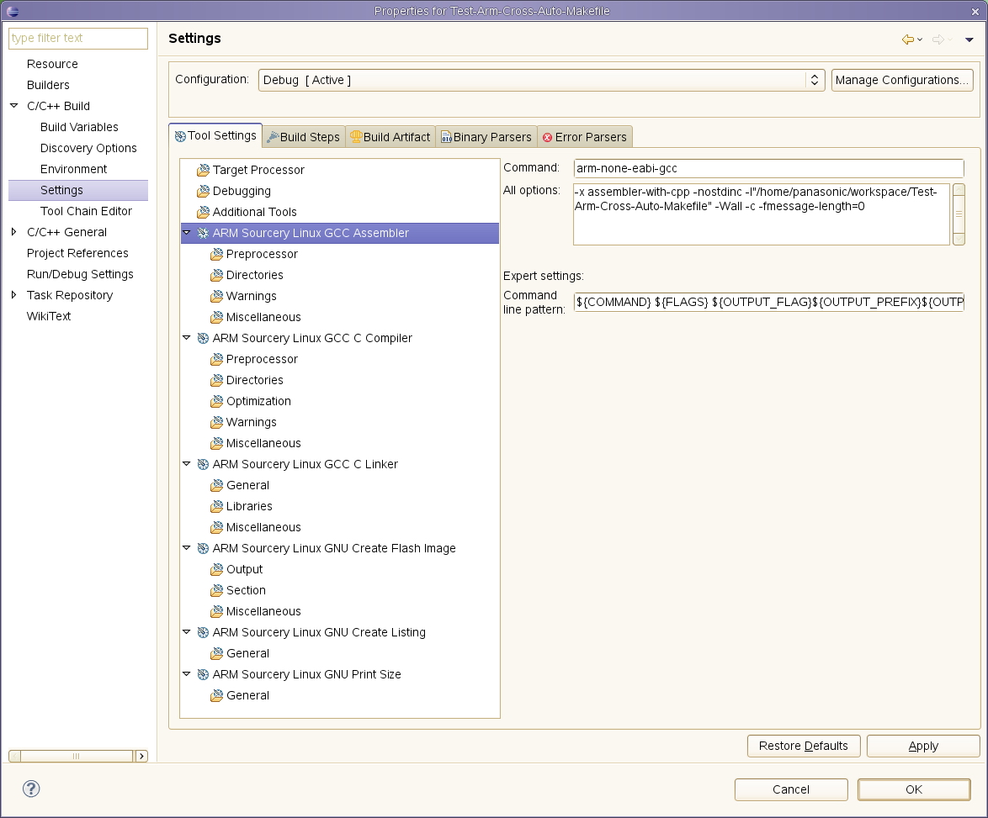Select WikiText in the sidebar
This screenshot has height=818, width=988.
[49, 316]
